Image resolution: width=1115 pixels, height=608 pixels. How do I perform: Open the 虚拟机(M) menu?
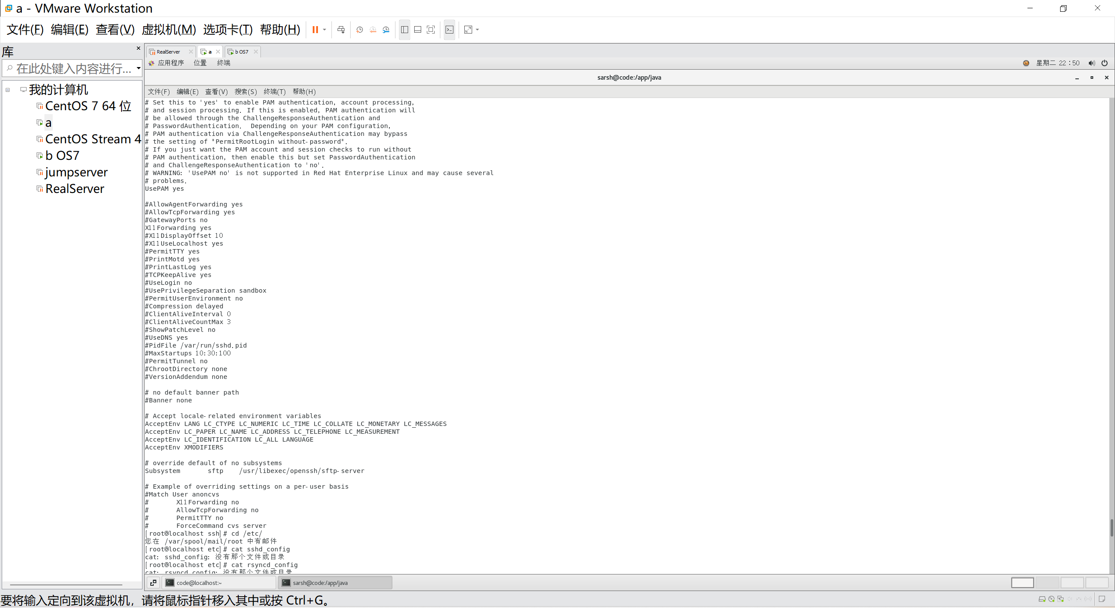169,30
